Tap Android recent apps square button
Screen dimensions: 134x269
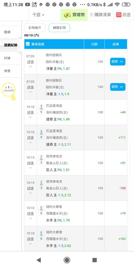click(95, 260)
